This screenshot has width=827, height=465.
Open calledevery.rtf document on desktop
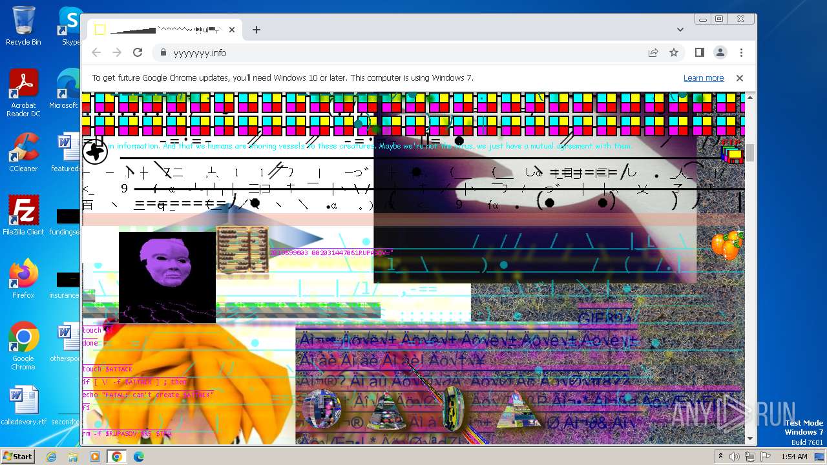pos(23,406)
